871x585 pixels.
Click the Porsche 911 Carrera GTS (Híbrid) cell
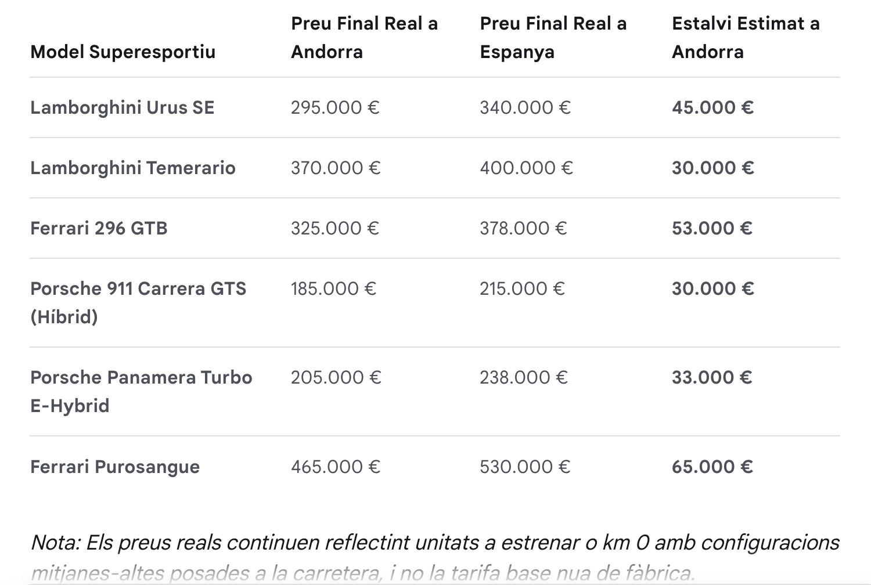(138, 302)
